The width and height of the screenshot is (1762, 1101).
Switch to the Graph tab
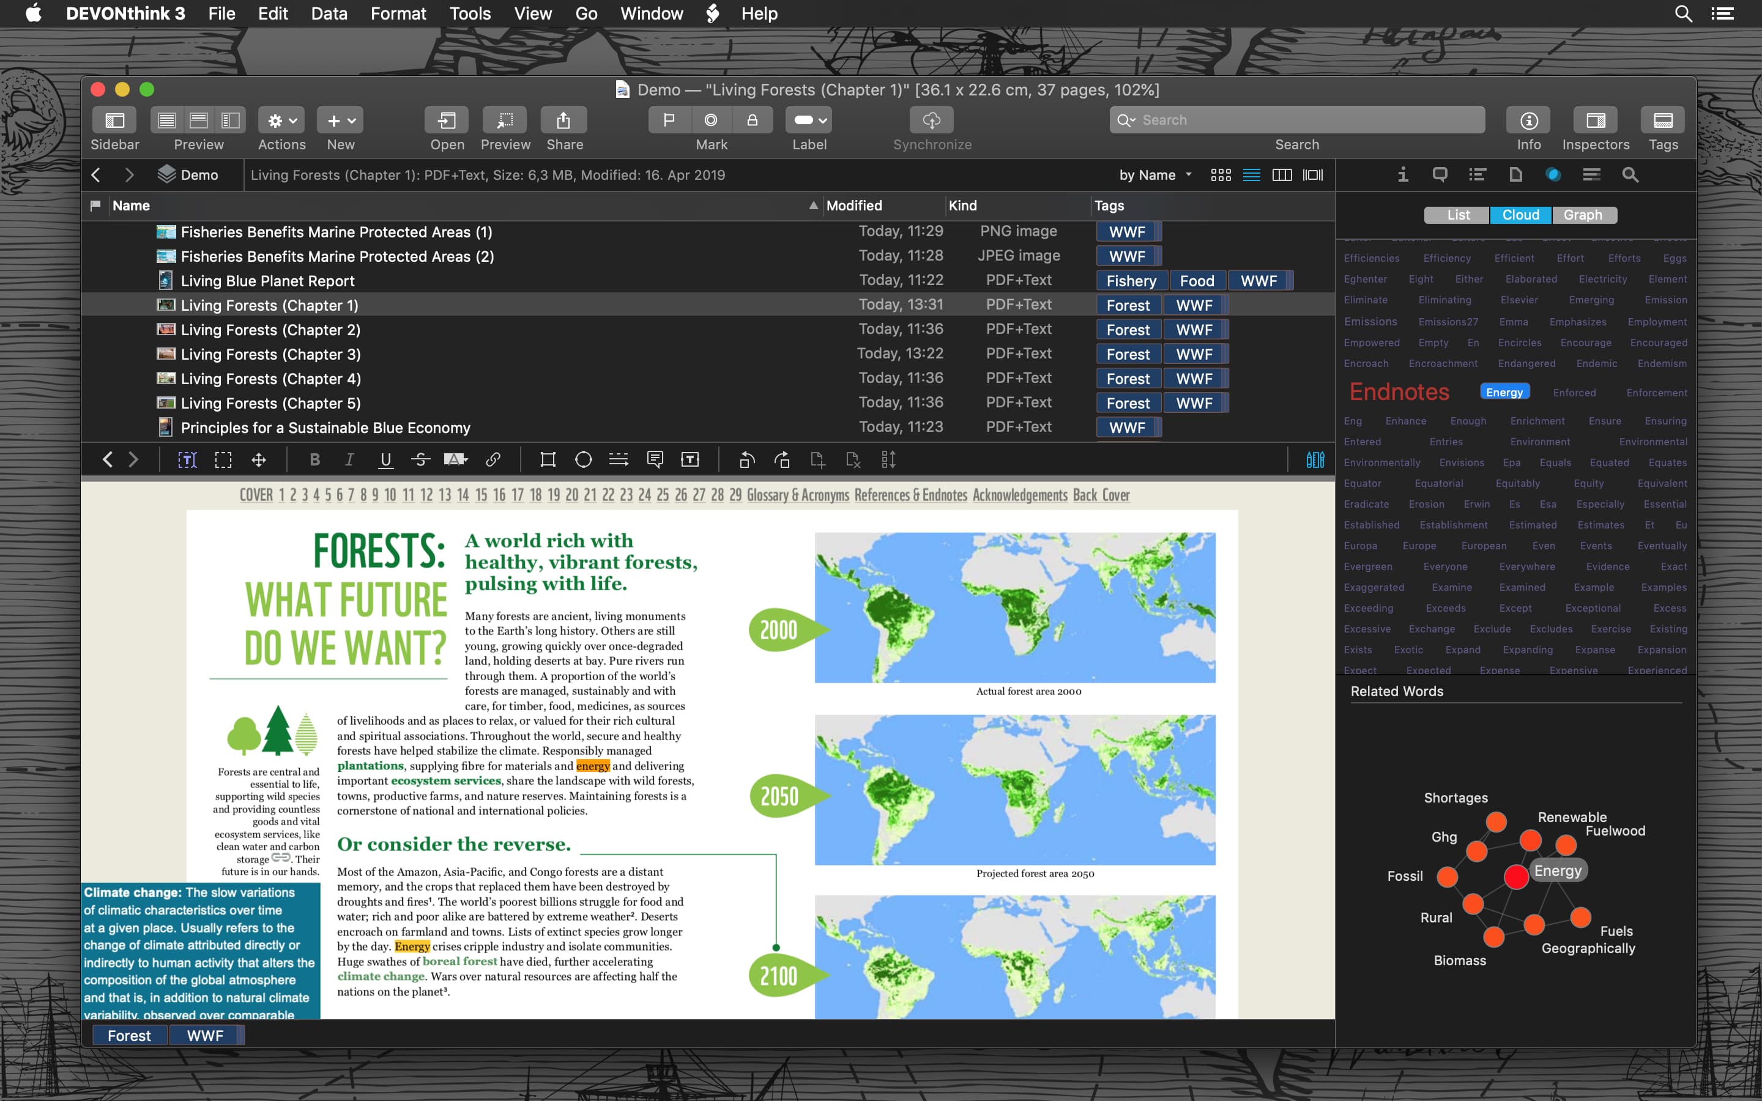click(1583, 215)
